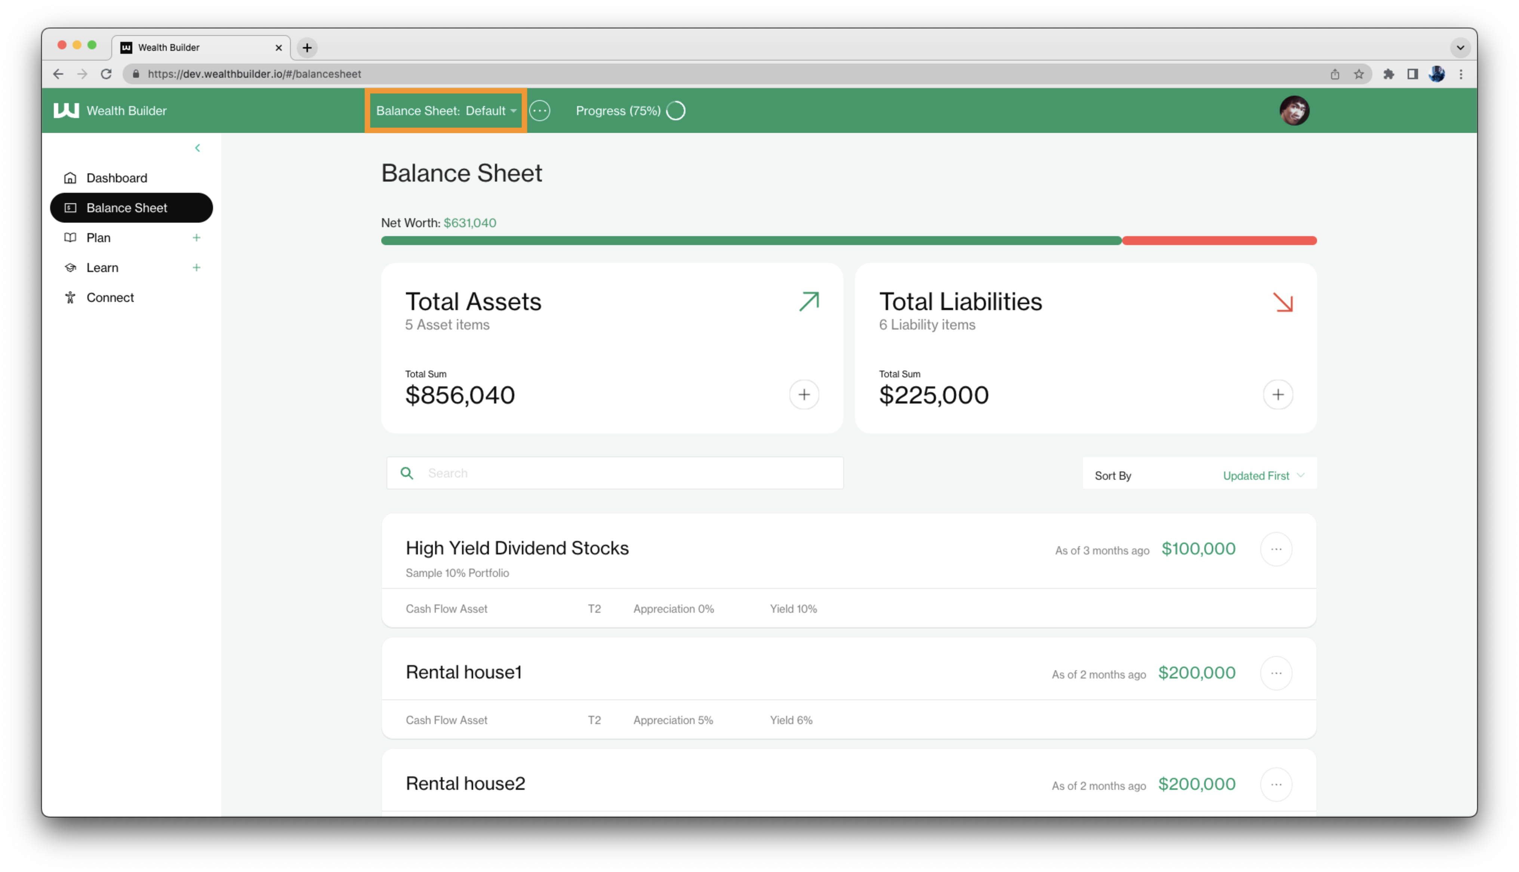This screenshot has width=1519, height=872.
Task: Click the Rental house2 item title
Action: click(465, 783)
